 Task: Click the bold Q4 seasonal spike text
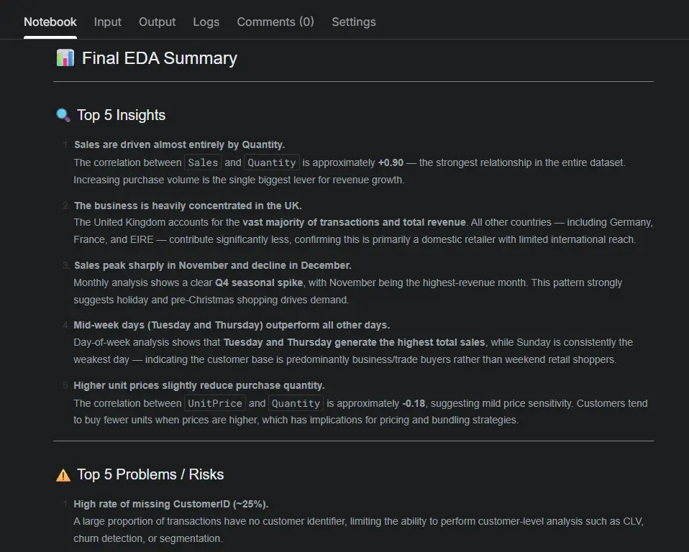click(x=259, y=282)
